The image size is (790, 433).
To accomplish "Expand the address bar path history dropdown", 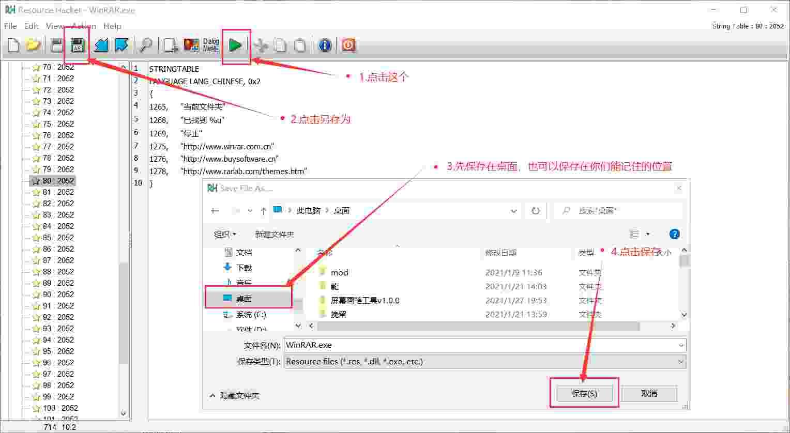I will pyautogui.click(x=513, y=211).
